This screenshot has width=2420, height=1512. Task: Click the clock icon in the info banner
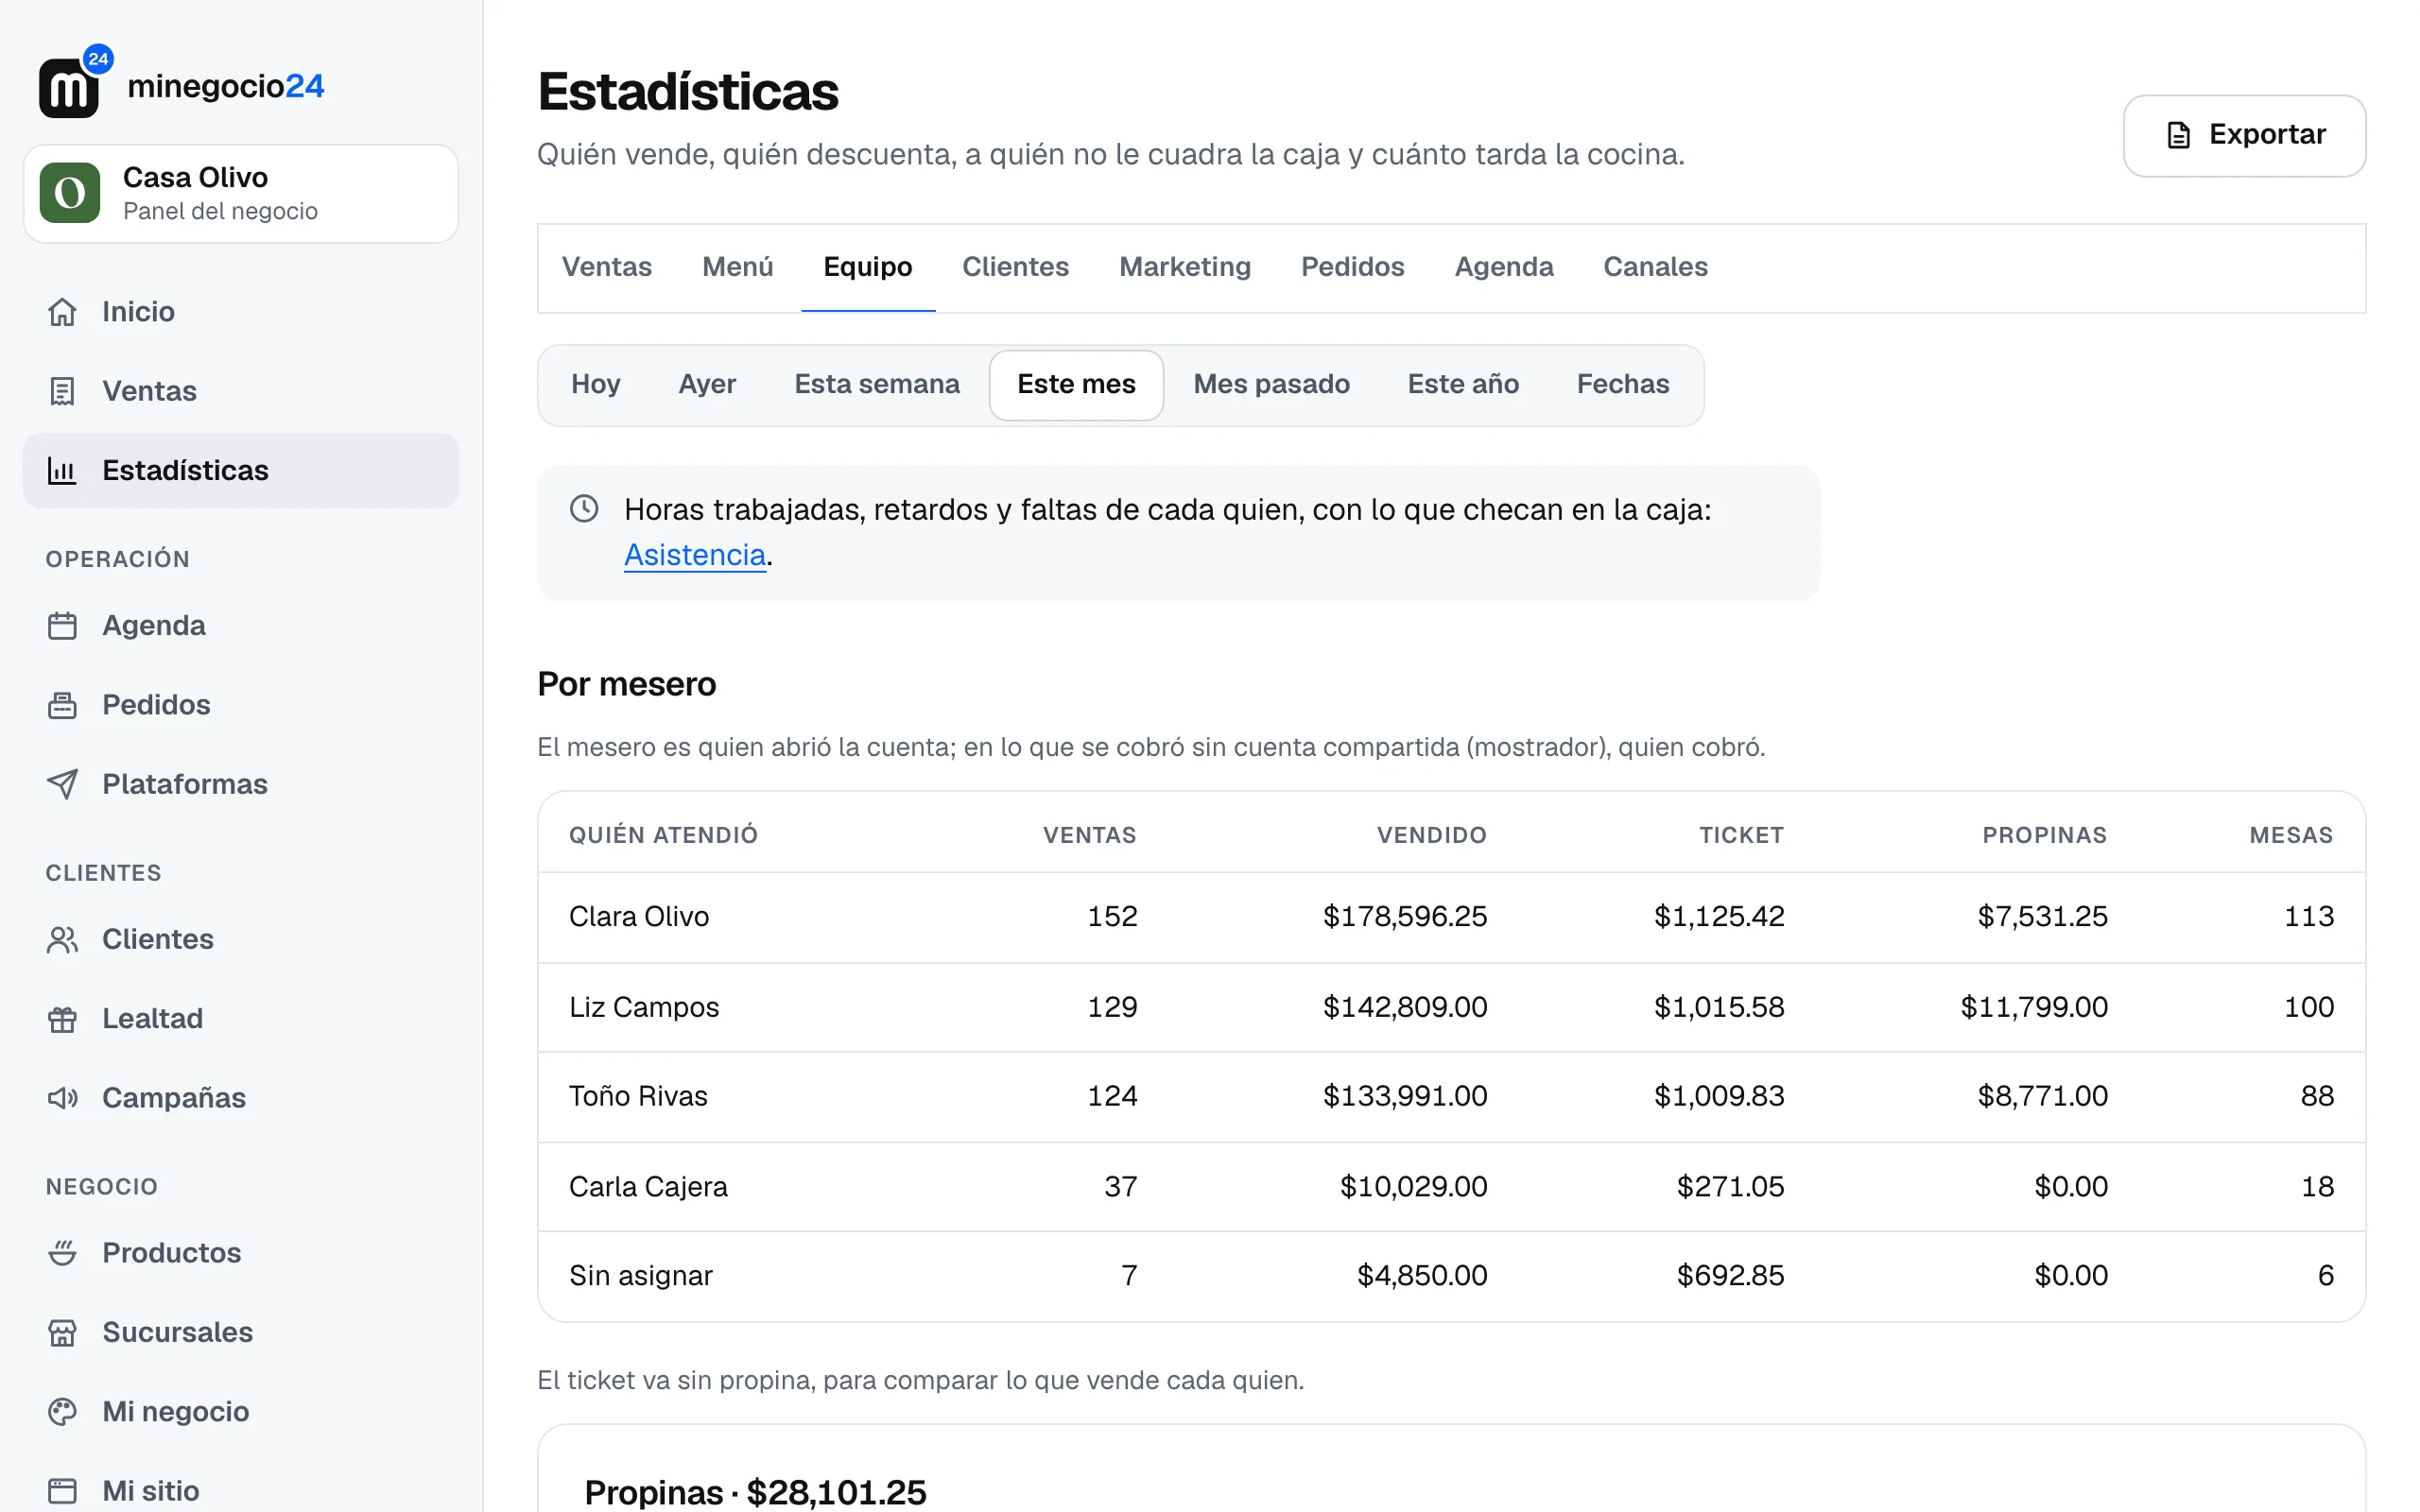coord(584,509)
